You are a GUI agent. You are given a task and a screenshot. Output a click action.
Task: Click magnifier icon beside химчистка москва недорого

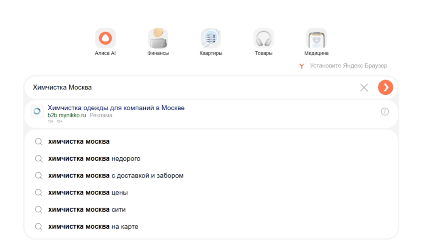[x=39, y=159]
